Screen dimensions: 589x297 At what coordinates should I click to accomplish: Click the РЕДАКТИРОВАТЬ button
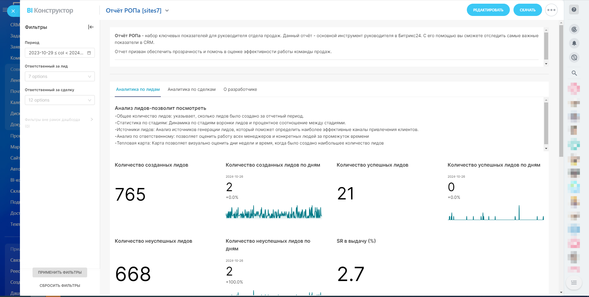pos(488,10)
